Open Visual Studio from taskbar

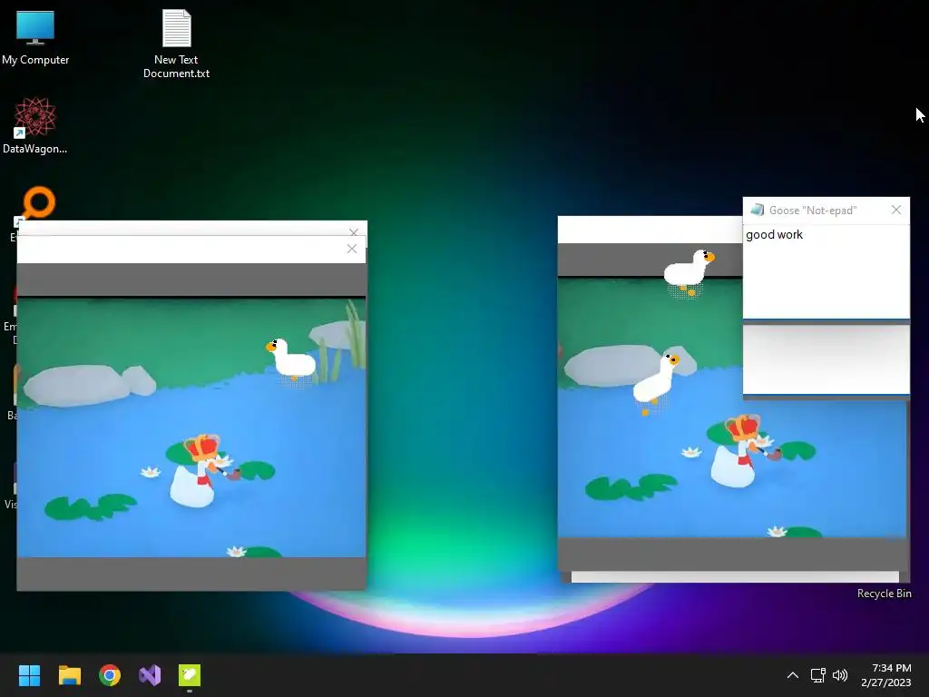[x=150, y=675]
